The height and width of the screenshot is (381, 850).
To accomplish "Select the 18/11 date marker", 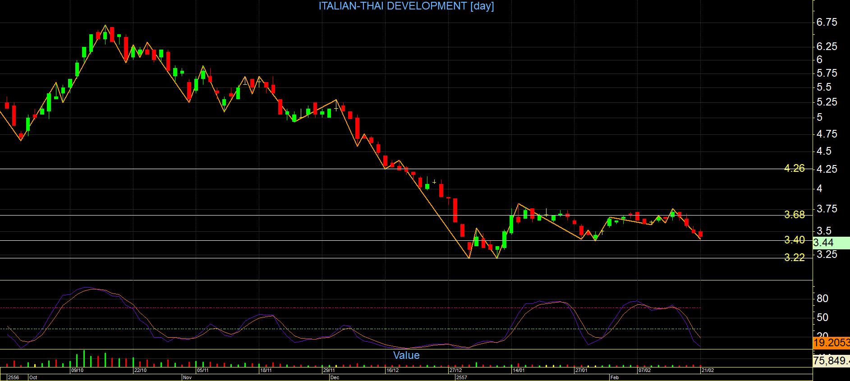I will pos(266,371).
